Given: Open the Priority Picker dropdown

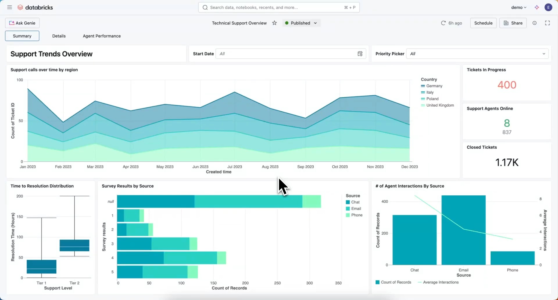Looking at the screenshot, I should pos(477,53).
